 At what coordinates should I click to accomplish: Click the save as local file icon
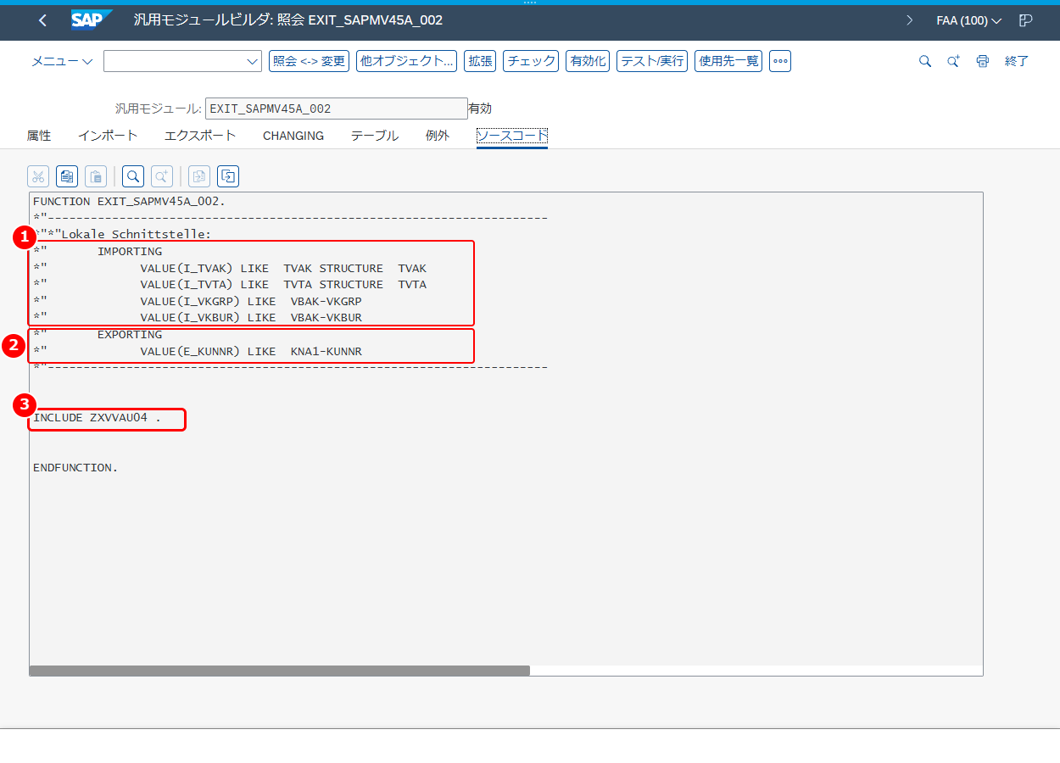pos(228,176)
